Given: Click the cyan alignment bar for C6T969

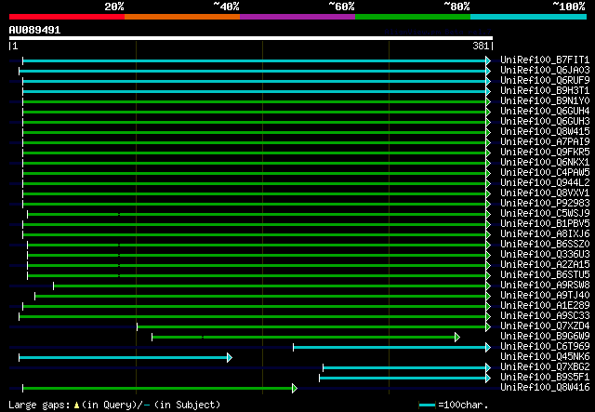Looking at the screenshot, I should tap(390, 348).
